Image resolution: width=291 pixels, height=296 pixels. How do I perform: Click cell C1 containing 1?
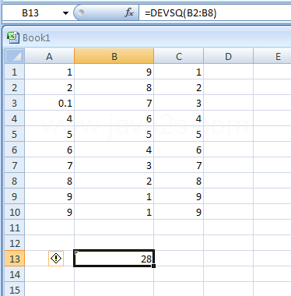pyautogui.click(x=179, y=72)
